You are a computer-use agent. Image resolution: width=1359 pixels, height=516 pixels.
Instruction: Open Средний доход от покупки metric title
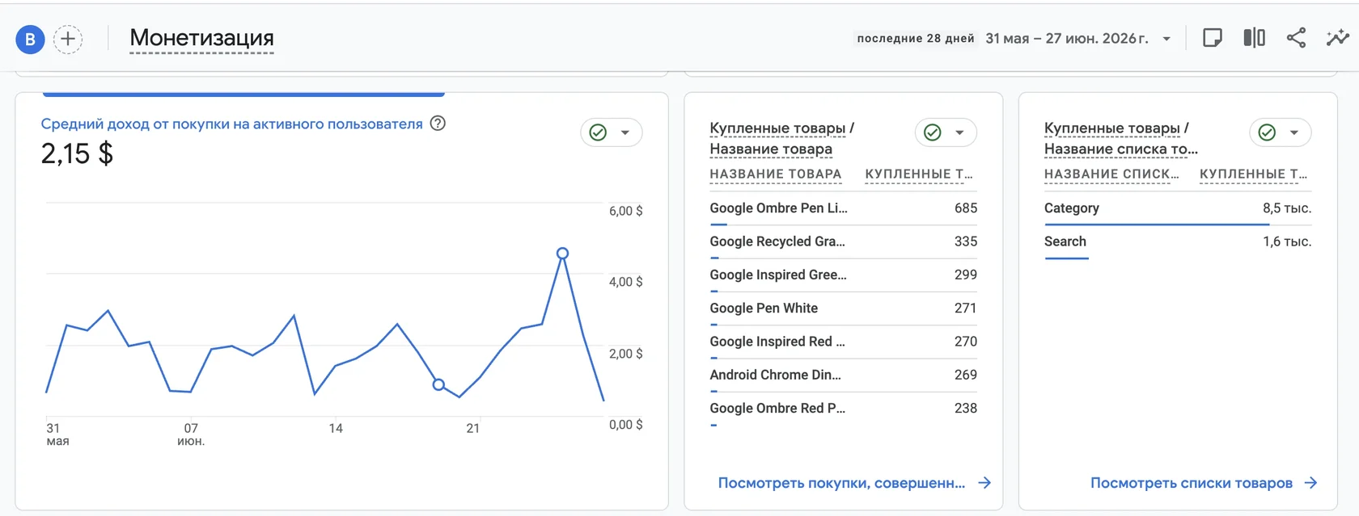(231, 124)
